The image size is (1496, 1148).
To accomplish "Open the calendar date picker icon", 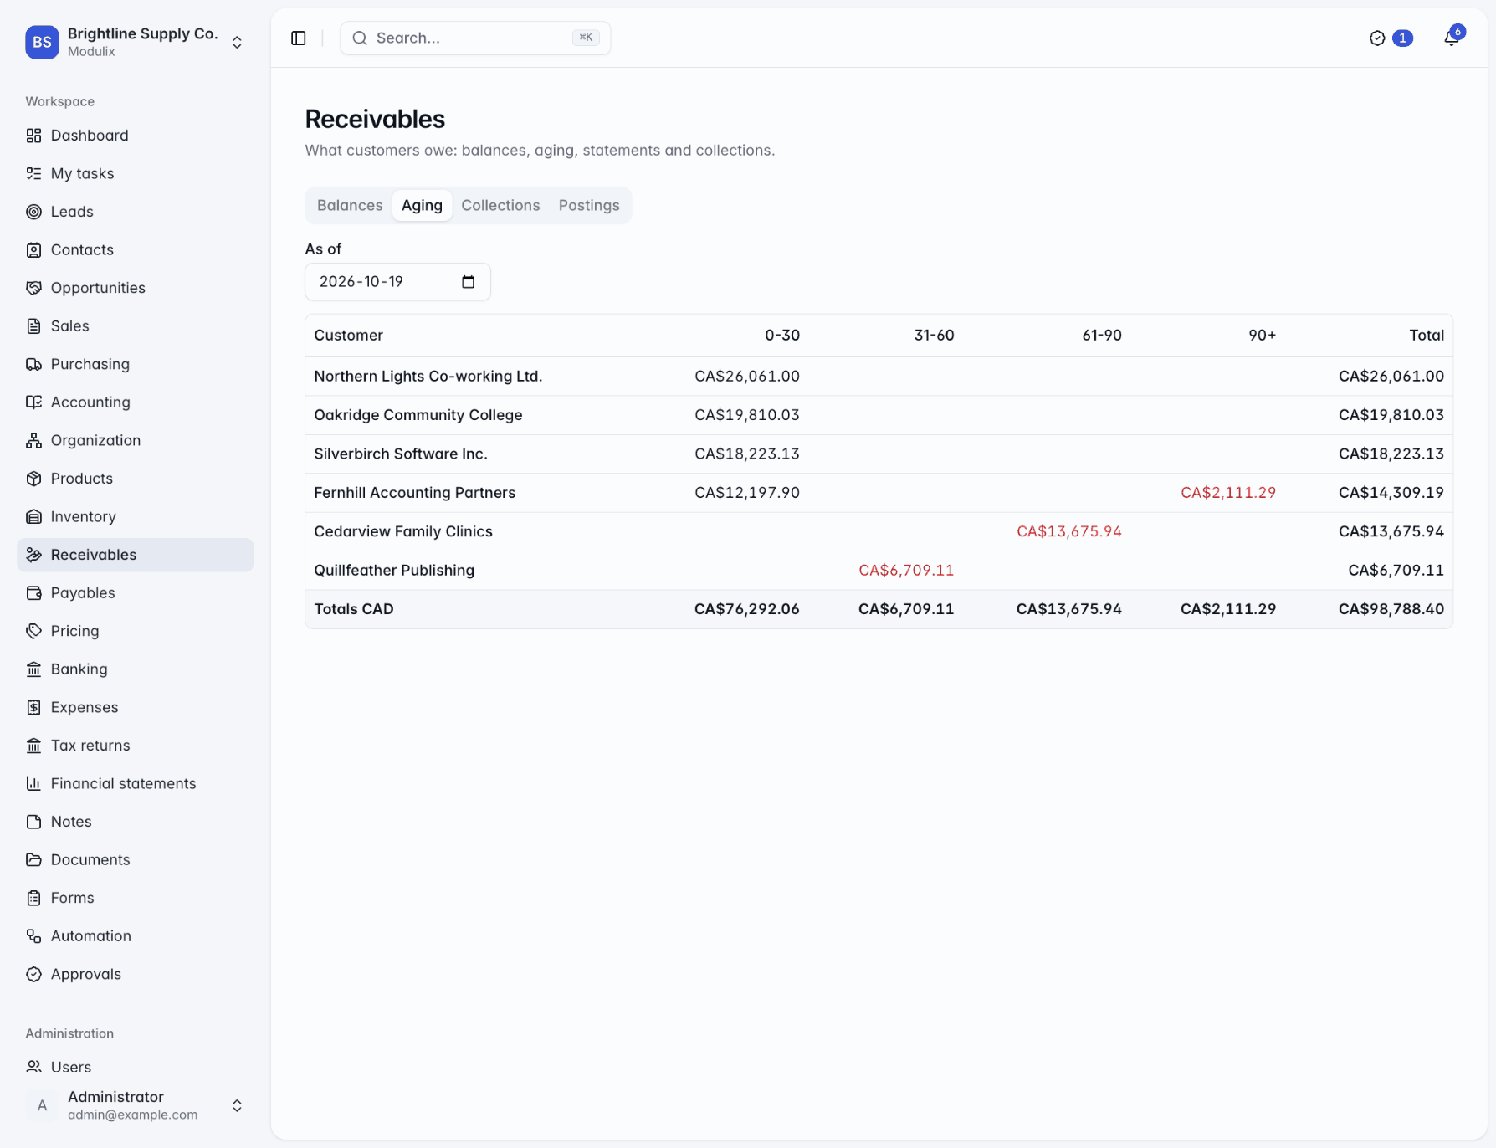I will pyautogui.click(x=469, y=282).
